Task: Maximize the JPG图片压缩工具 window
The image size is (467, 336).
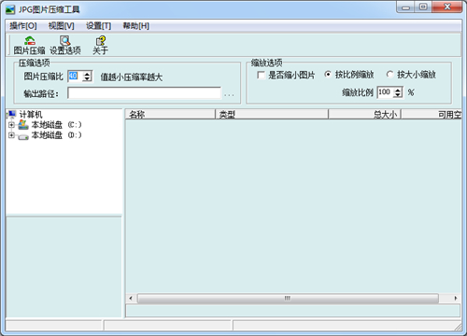Action: (423, 7)
